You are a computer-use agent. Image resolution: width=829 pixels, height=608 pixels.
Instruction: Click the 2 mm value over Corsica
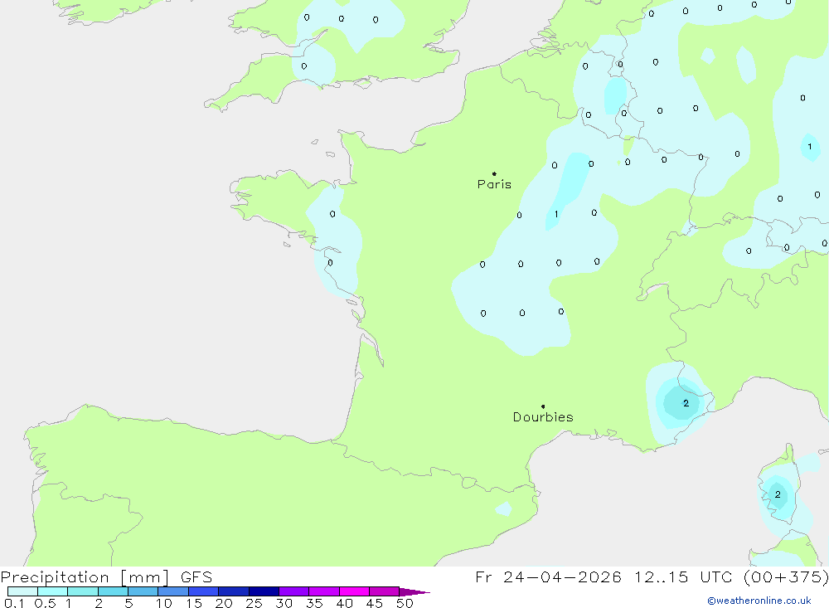pos(778,494)
